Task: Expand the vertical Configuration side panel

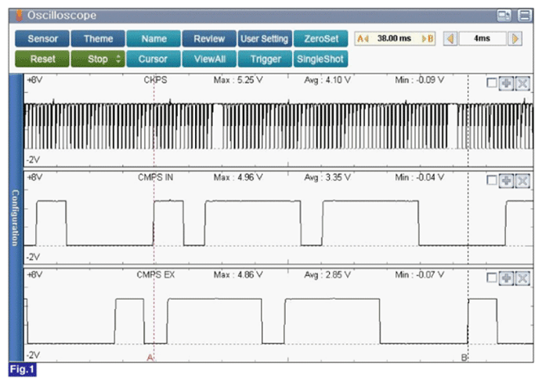Action: 13,217
